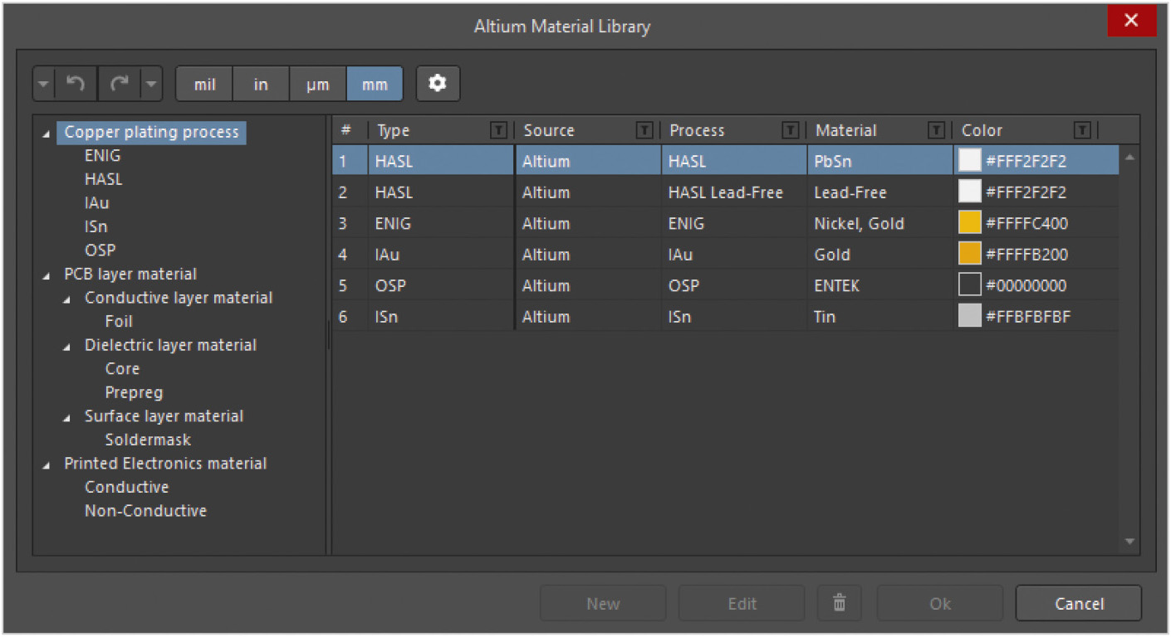Image resolution: width=1171 pixels, height=637 pixels.
Task: Select OSP in the tree
Action: coord(100,250)
